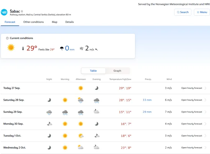Expand Sunday 29 Sep. row chevron
The image size is (210, 154).
tap(205, 112)
